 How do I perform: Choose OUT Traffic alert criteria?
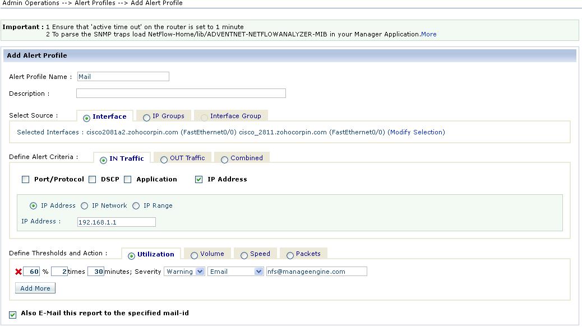click(164, 160)
